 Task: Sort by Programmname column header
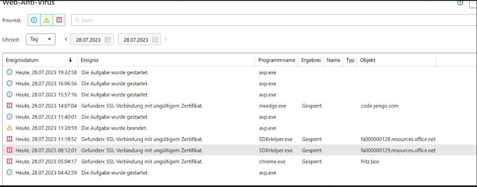pos(277,60)
